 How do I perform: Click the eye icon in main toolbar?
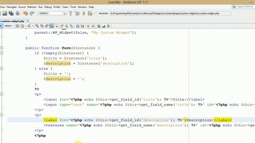[18, 13]
